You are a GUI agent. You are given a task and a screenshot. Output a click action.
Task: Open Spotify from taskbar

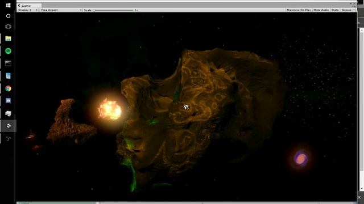[8, 51]
